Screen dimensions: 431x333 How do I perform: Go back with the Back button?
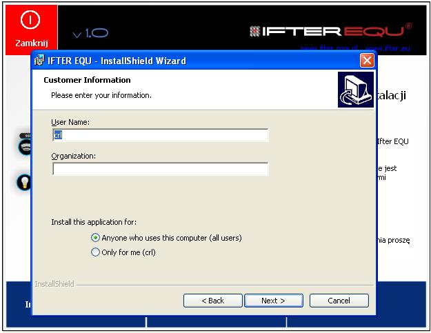[x=213, y=301]
